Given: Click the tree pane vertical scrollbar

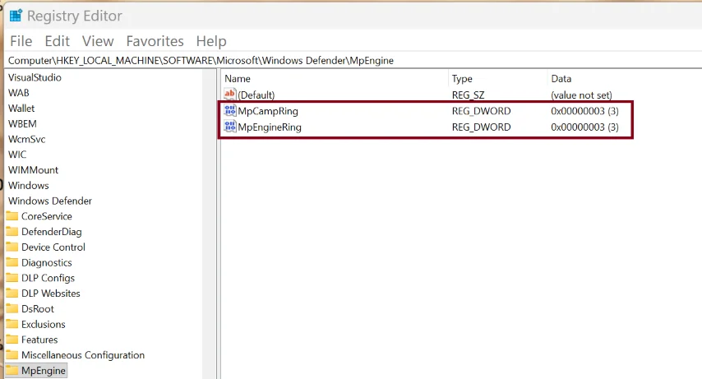Looking at the screenshot, I should coord(209,224).
